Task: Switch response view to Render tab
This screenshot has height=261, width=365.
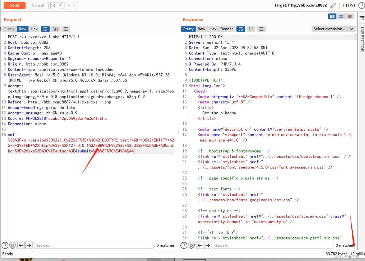Action: point(227,29)
